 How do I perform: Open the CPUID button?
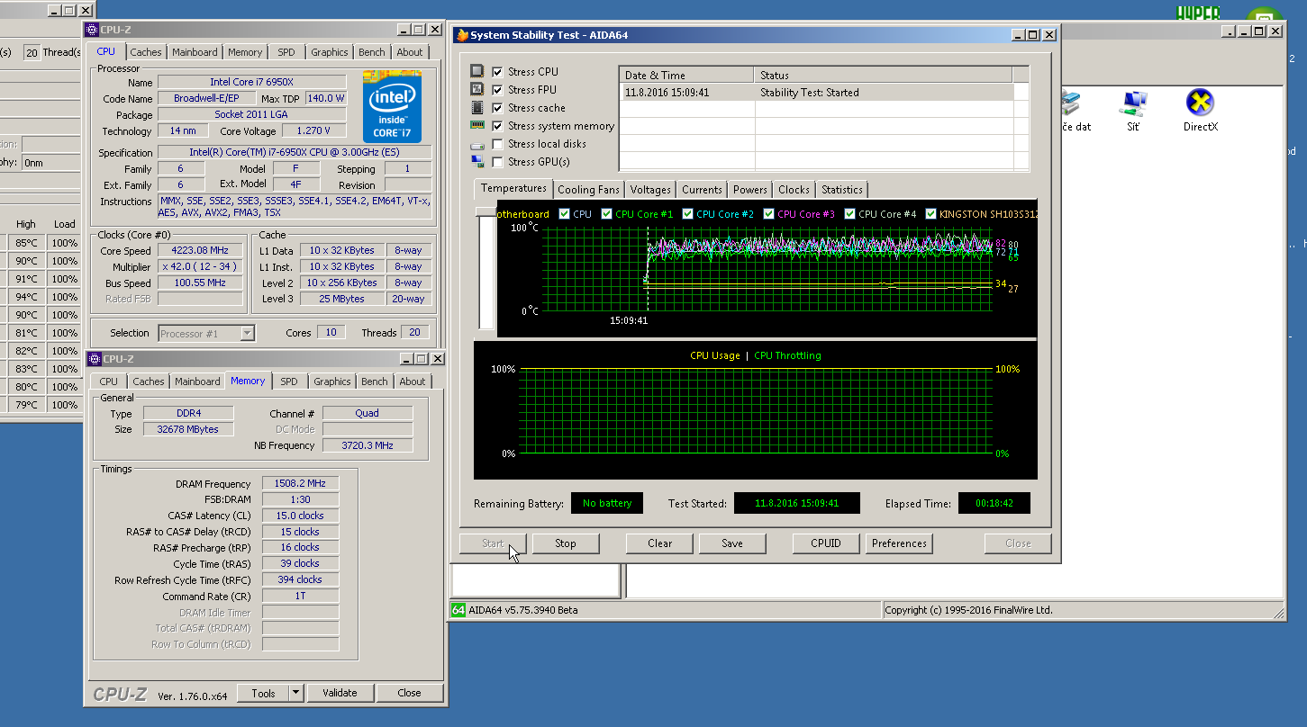[826, 543]
